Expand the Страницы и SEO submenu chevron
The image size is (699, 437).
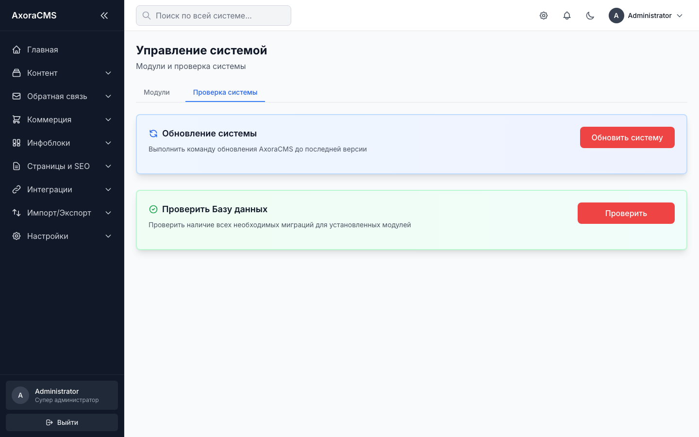click(x=108, y=166)
